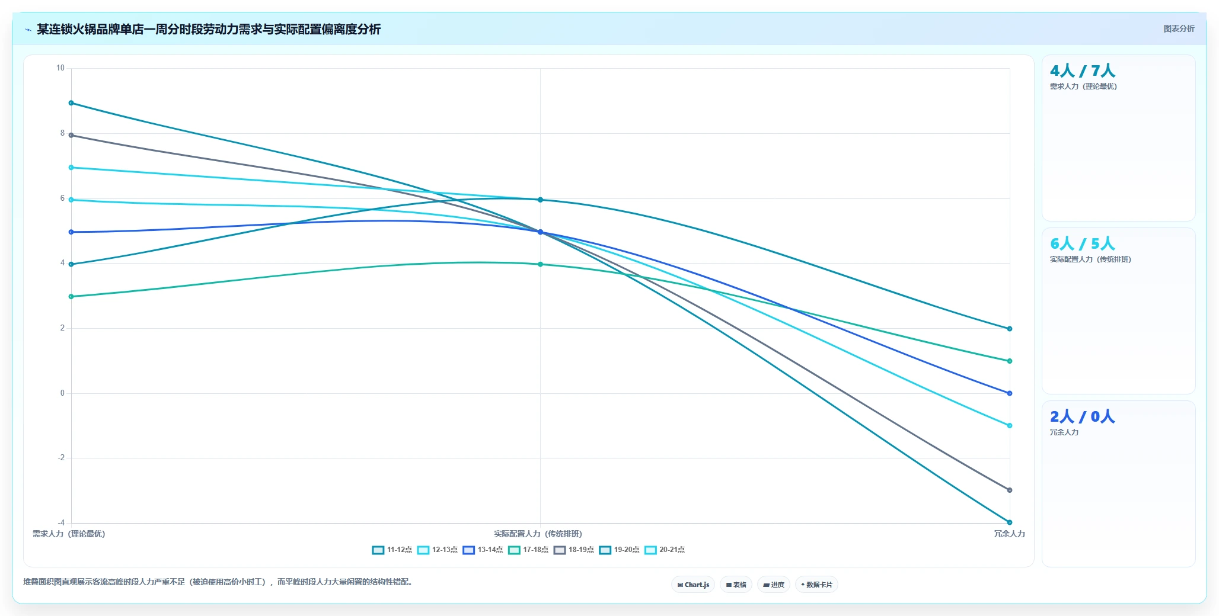Select the green 17-18点 需求人力 point at 3

click(x=71, y=297)
